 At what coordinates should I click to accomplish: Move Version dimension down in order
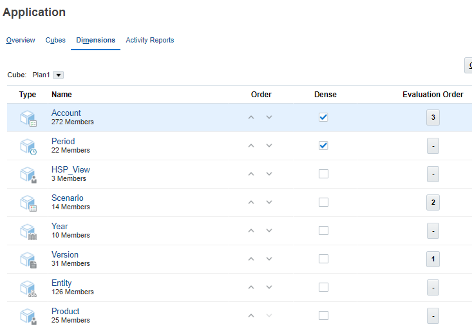pyautogui.click(x=269, y=259)
